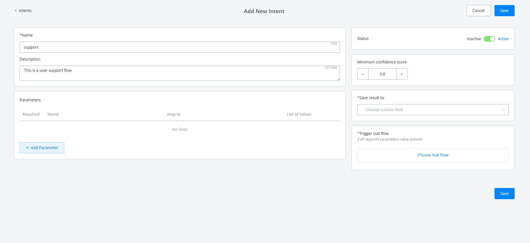Screen dimensions: 530x243
Task: Click the Save button below the sub flow card
Action: click(x=504, y=194)
